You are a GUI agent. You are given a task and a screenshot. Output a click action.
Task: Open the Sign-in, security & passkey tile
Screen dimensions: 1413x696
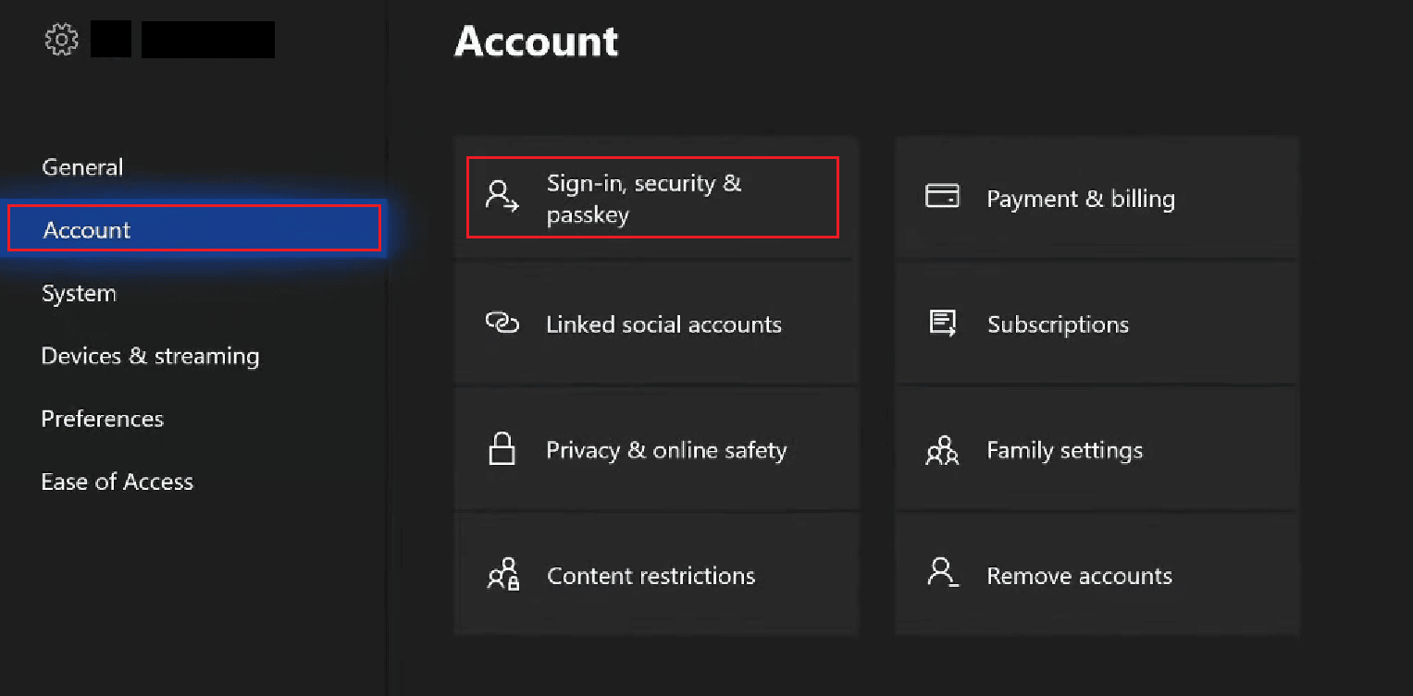point(652,197)
